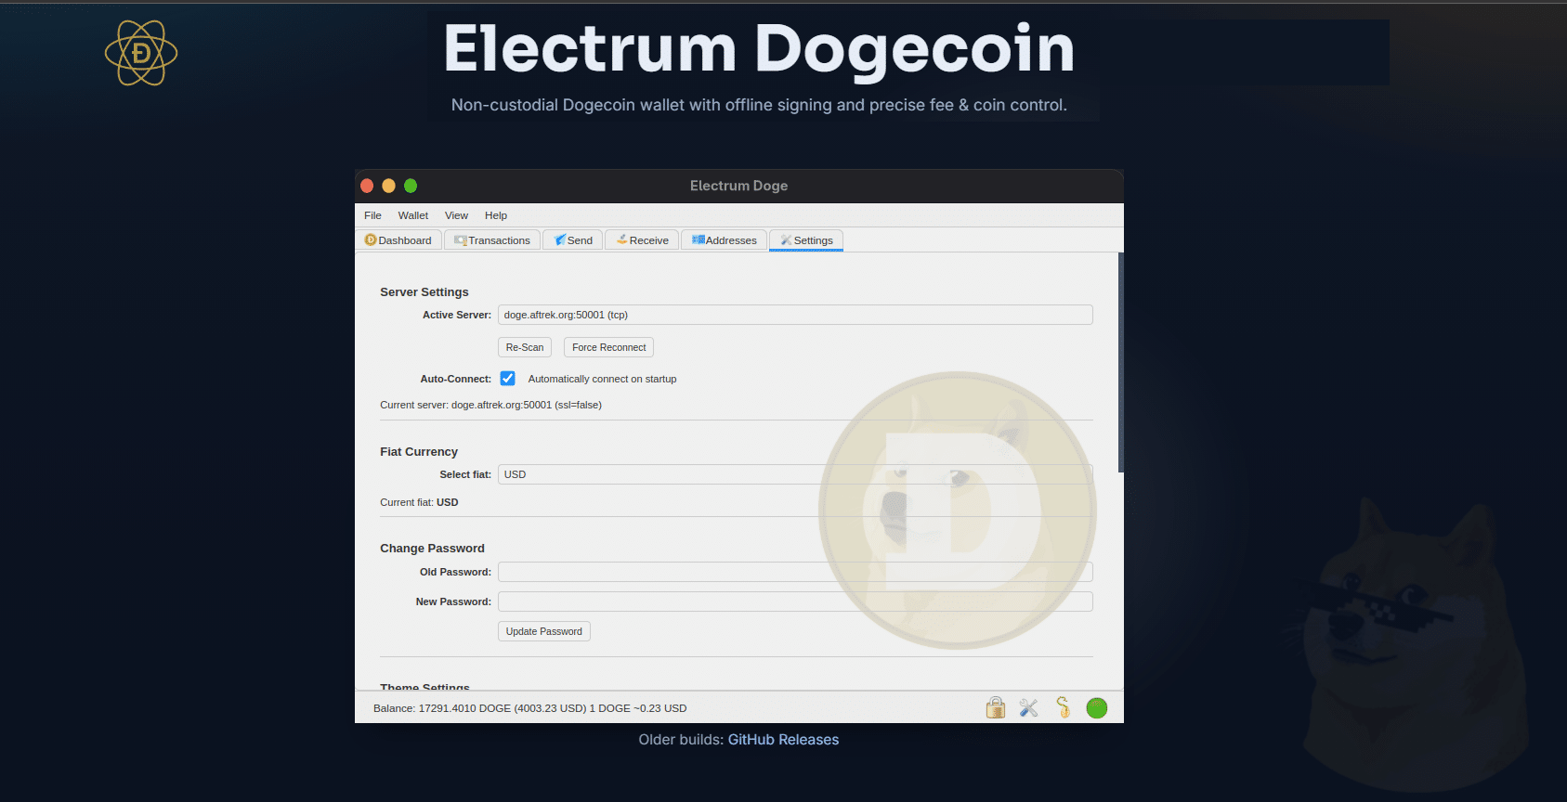The image size is (1567, 802).
Task: Click the red close window button
Action: [367, 186]
